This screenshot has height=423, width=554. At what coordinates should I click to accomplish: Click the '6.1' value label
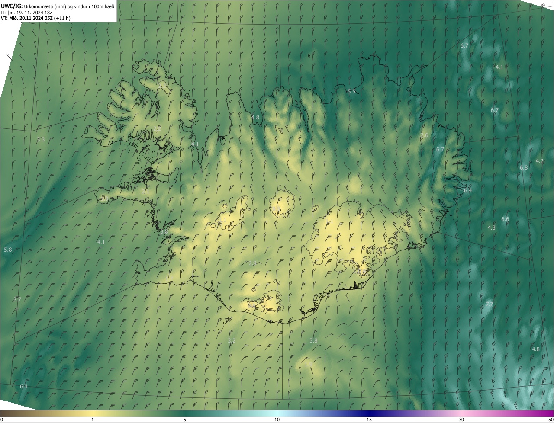pos(24,387)
